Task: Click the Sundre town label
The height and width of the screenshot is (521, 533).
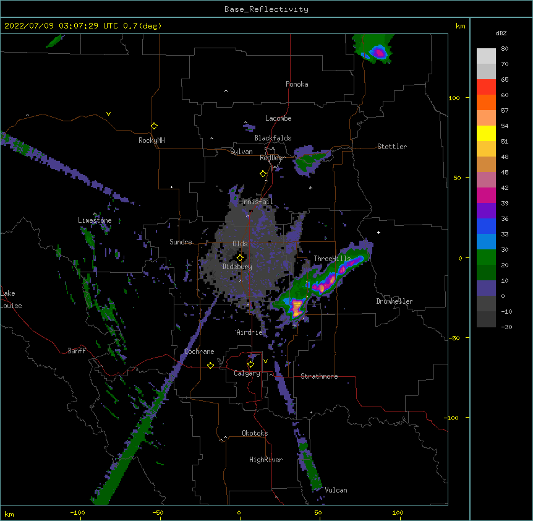Action: pyautogui.click(x=181, y=242)
